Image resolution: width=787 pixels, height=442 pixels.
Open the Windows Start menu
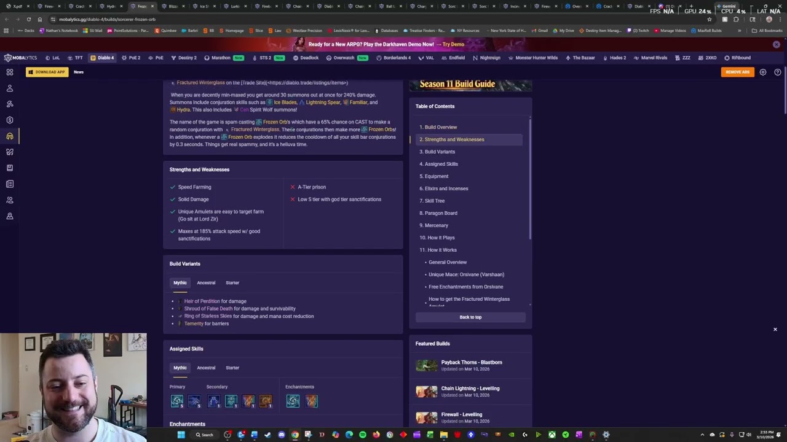point(181,435)
